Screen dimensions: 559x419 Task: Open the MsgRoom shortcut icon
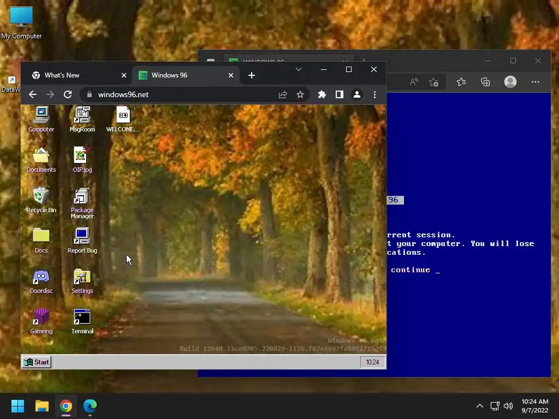82,119
